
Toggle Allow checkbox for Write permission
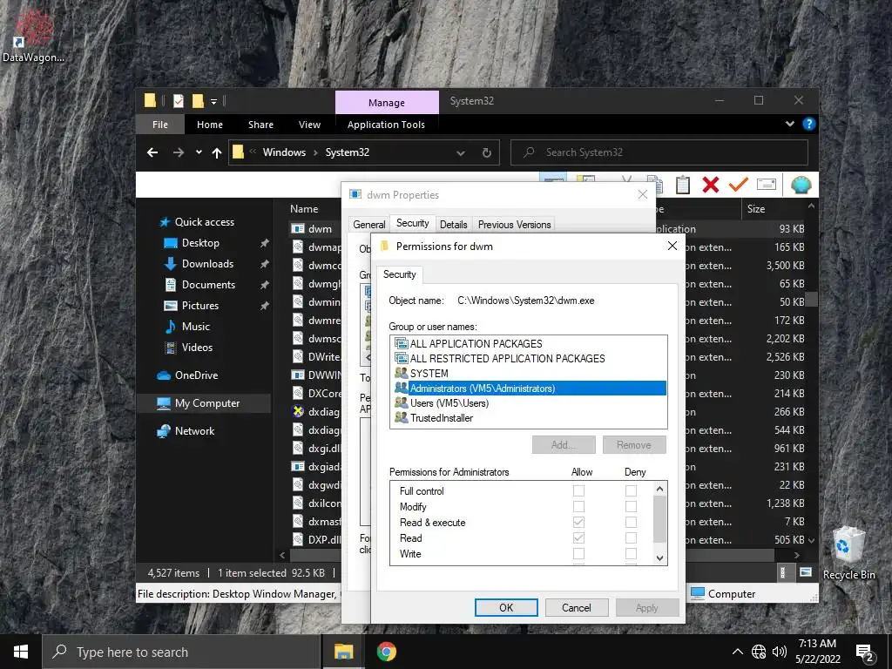point(578,553)
